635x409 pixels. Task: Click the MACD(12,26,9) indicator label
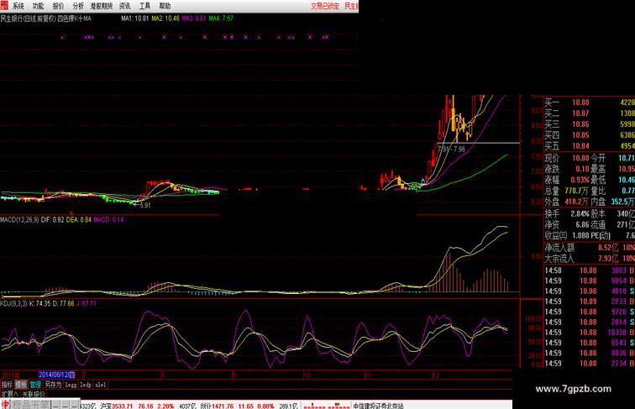pos(19,219)
